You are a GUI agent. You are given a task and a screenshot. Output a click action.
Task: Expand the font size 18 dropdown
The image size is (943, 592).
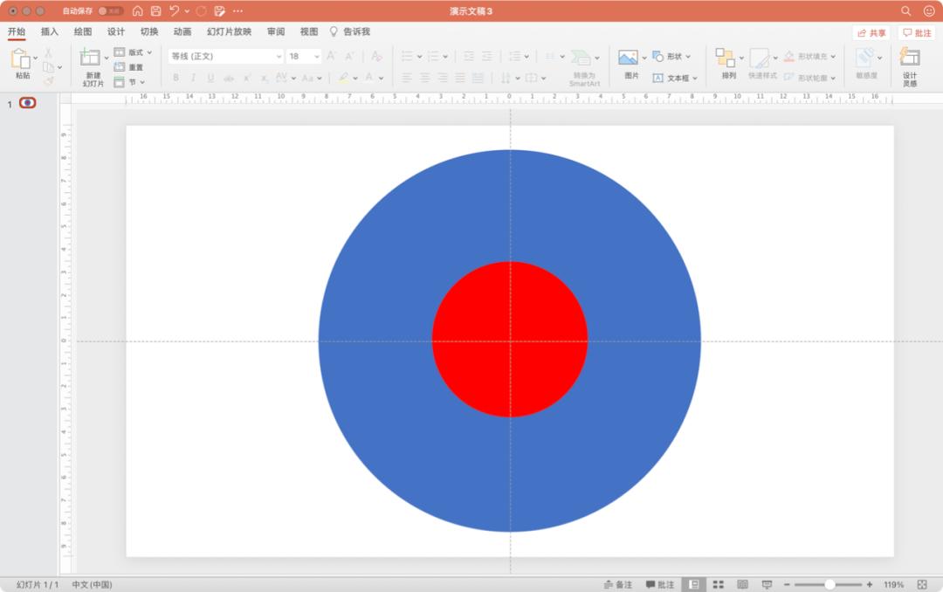(x=315, y=56)
